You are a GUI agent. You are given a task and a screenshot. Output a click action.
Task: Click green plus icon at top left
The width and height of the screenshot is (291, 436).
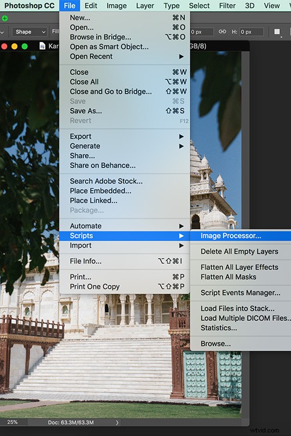5,19
